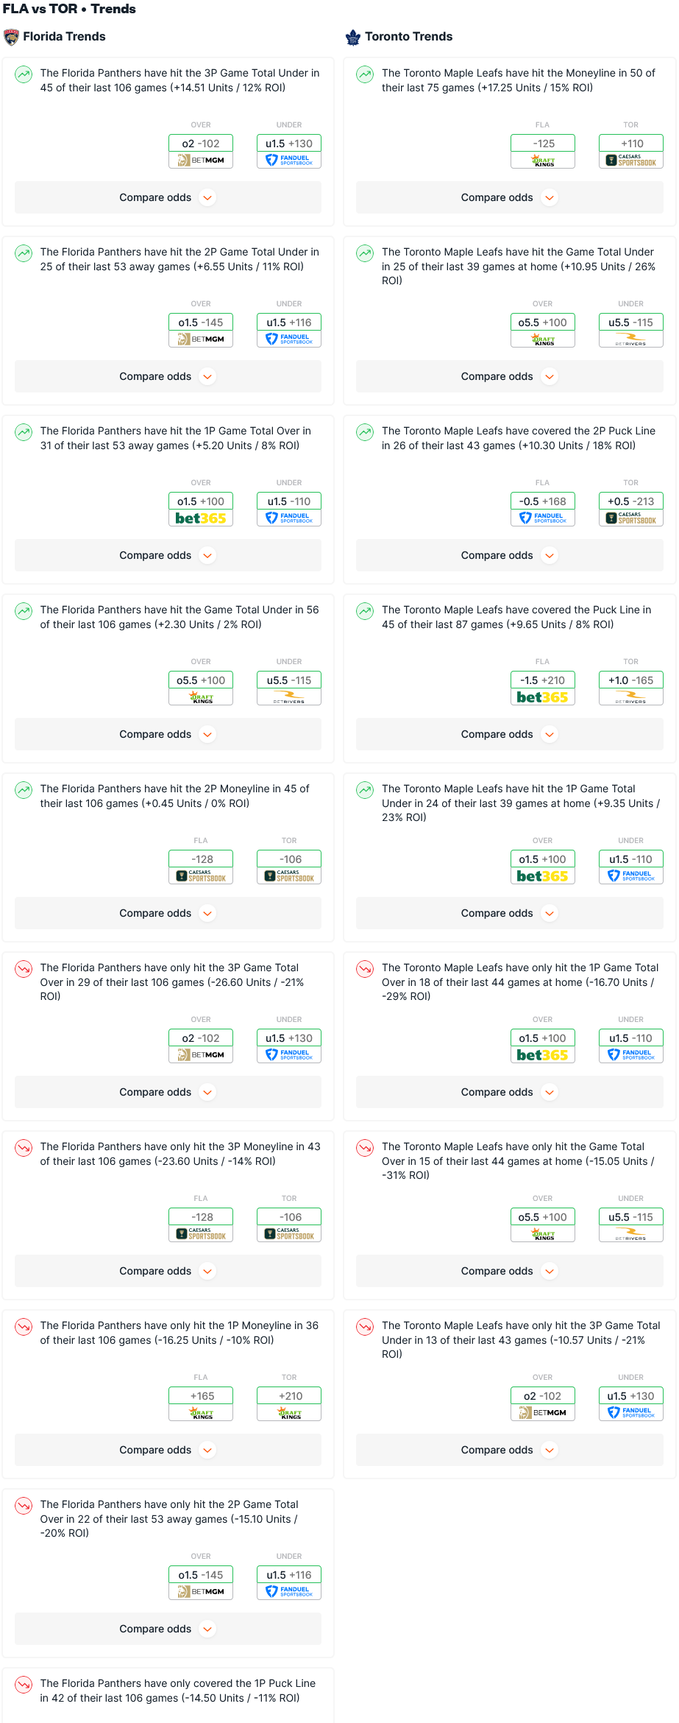Image resolution: width=679 pixels, height=1723 pixels.
Task: Open Compare odds chevron for Toronto 2P Puck Line
Action: point(550,555)
